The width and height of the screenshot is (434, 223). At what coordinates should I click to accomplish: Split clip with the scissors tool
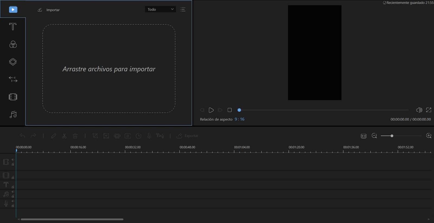click(64, 136)
